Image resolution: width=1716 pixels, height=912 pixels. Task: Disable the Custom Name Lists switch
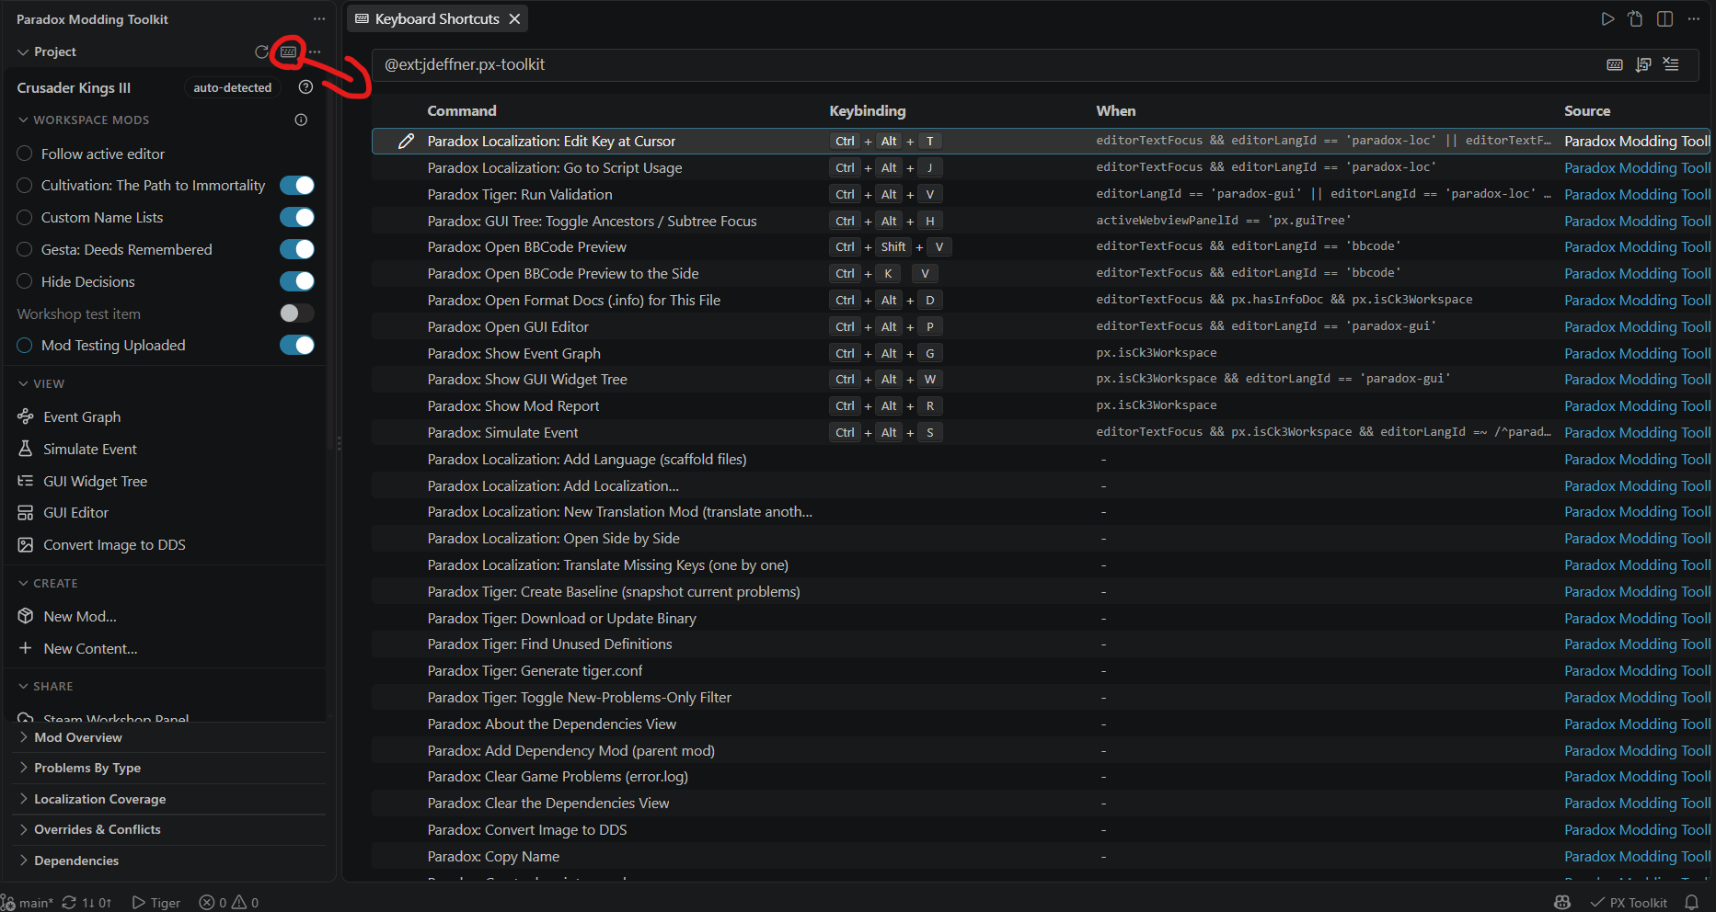297,218
